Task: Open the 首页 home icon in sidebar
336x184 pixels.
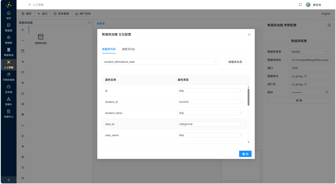Action: click(x=8, y=15)
